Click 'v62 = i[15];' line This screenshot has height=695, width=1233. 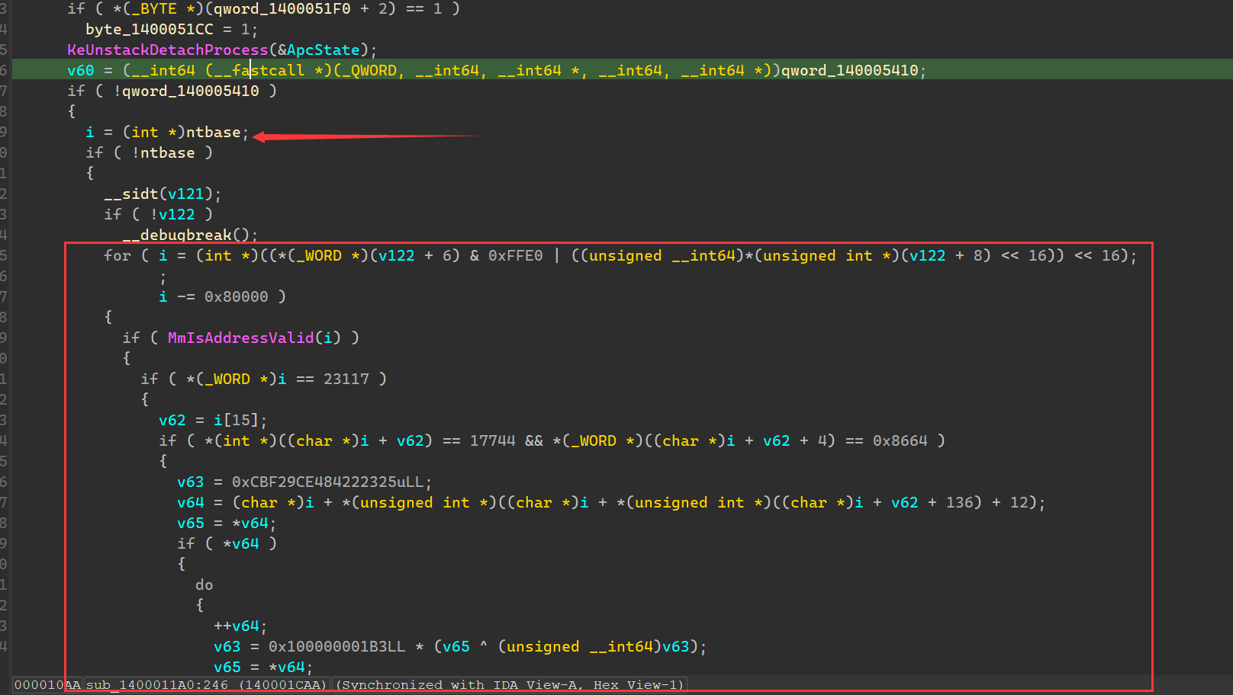[x=213, y=420]
